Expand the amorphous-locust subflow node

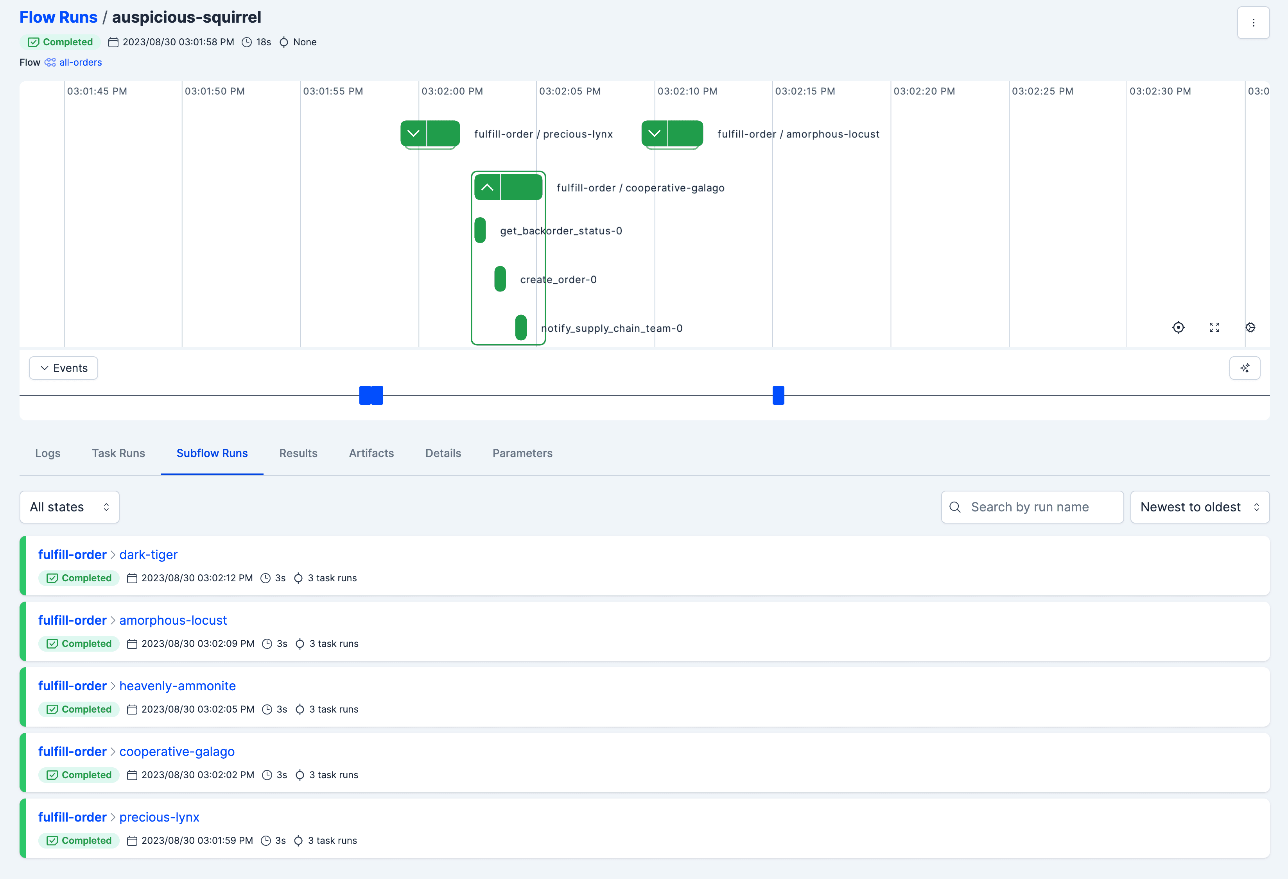point(655,134)
